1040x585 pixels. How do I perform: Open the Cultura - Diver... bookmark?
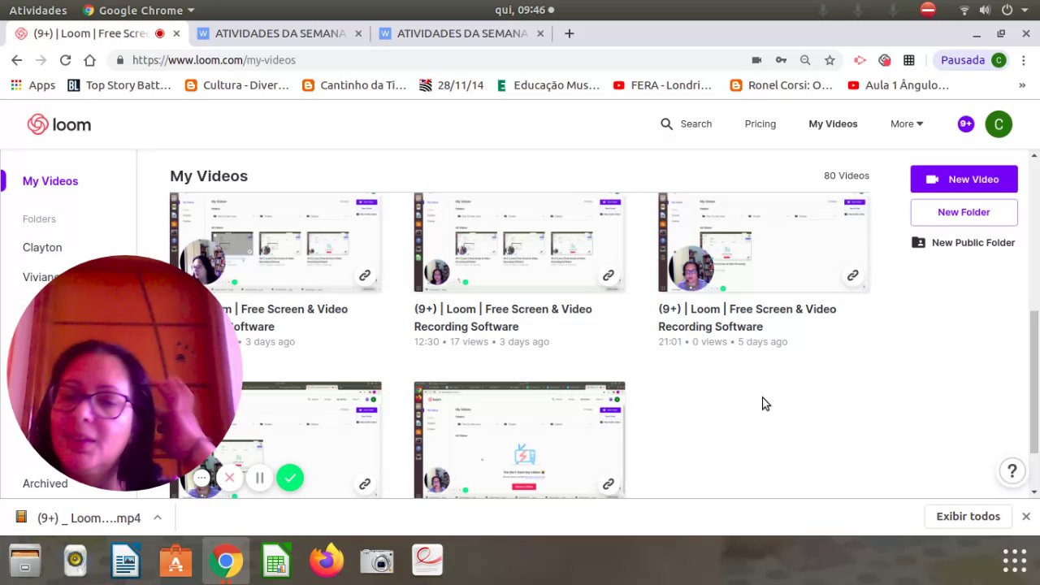pyautogui.click(x=236, y=85)
